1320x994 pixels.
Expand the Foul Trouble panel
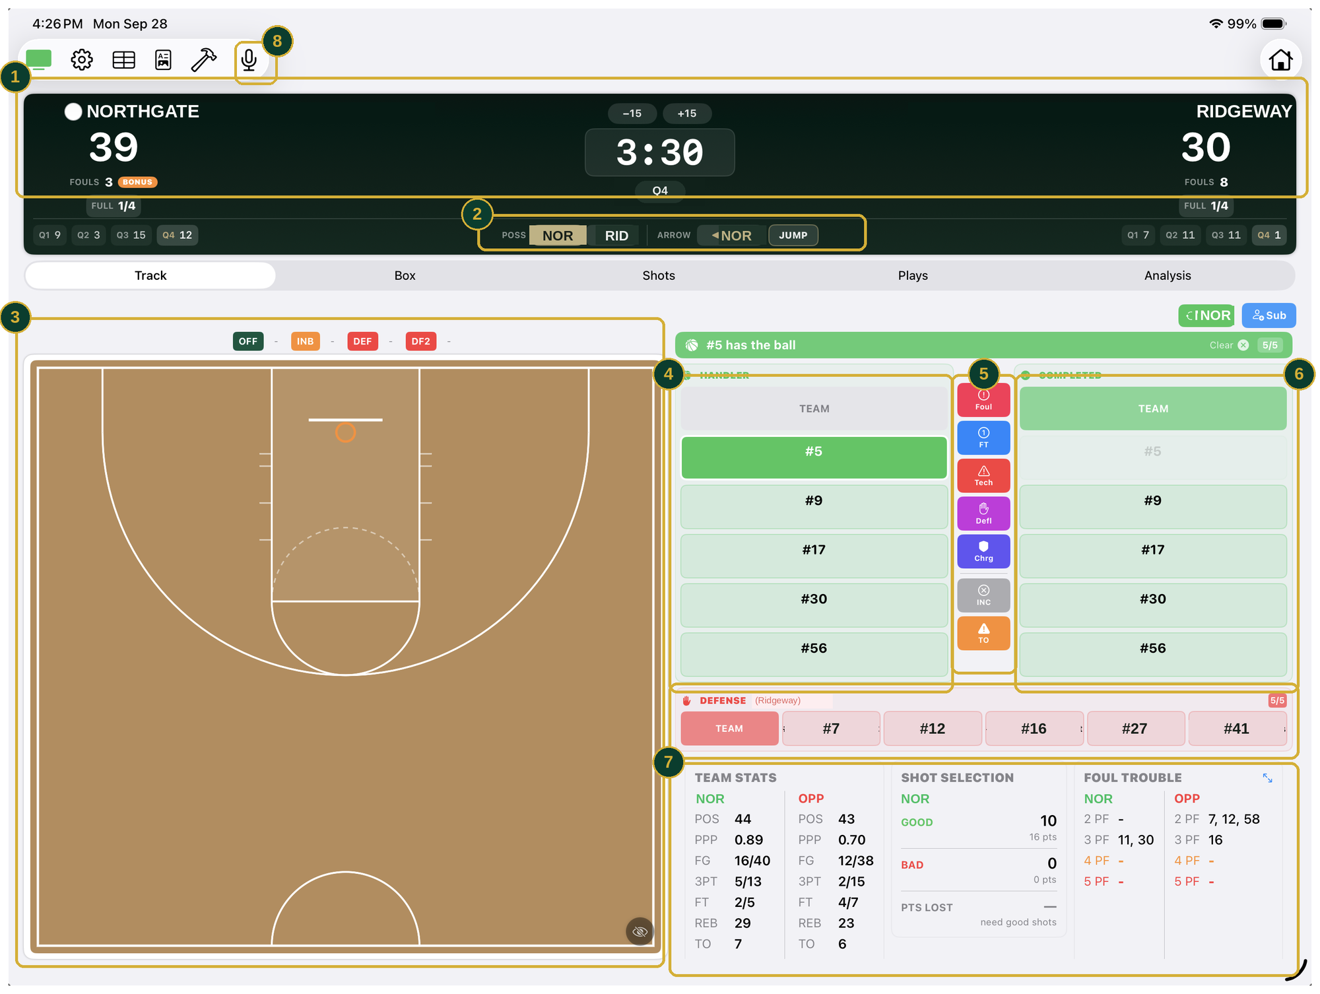tap(1267, 778)
